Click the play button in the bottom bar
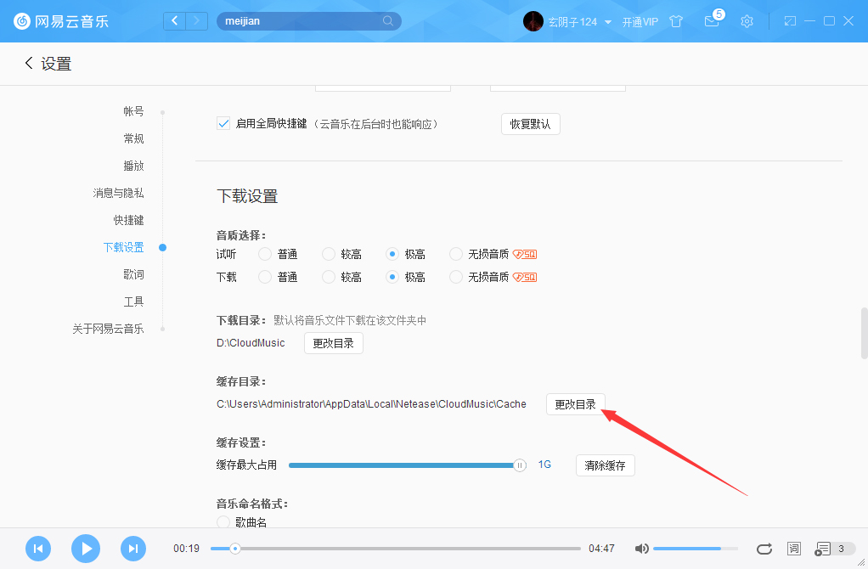This screenshot has width=868, height=569. coord(85,549)
